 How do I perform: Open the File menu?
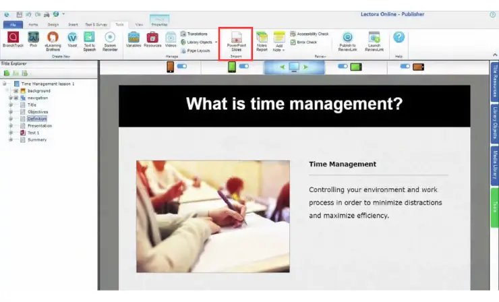pos(13,24)
